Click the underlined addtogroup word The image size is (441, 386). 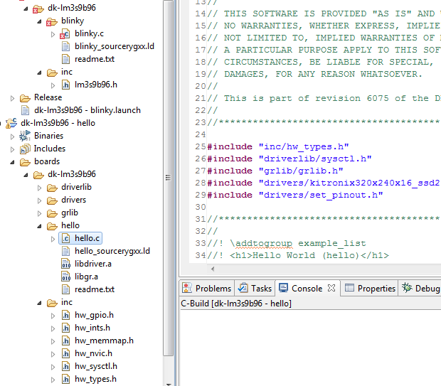[x=264, y=243]
